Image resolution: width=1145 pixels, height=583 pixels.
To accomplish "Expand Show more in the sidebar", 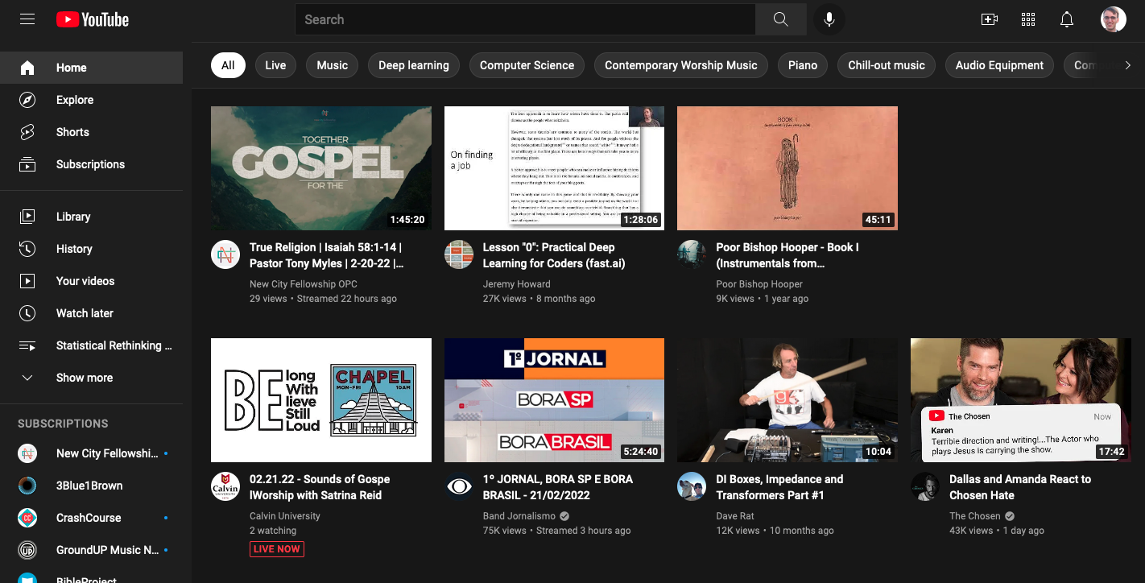I will click(85, 378).
